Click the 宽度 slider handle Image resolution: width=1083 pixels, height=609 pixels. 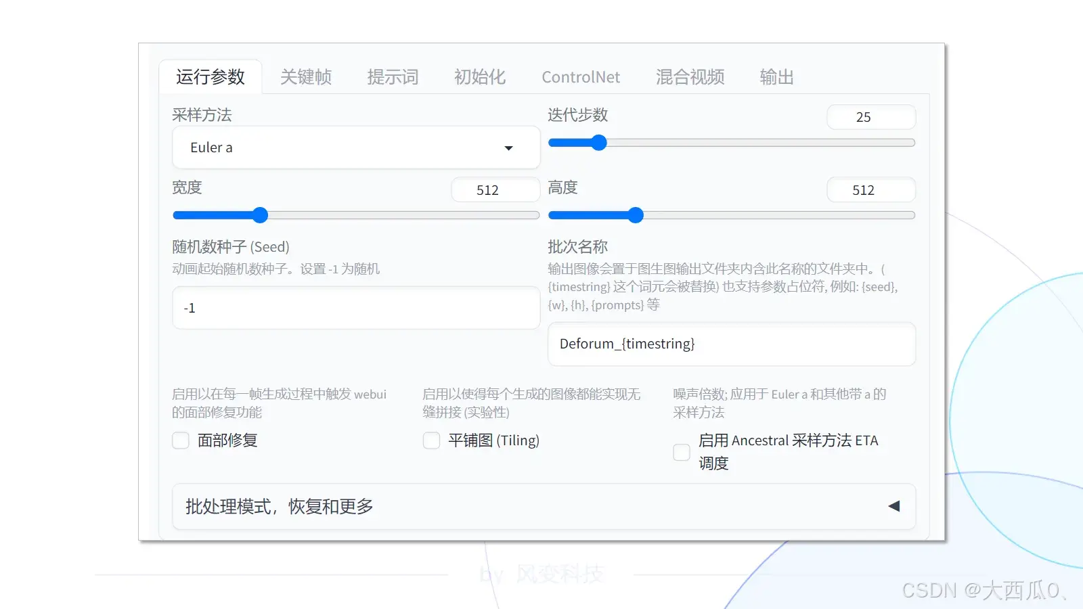point(260,215)
